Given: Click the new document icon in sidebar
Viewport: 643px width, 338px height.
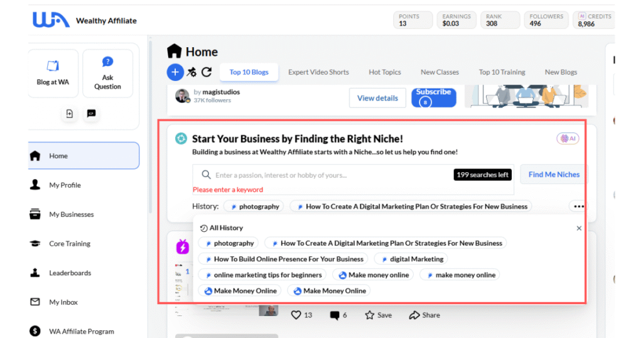Looking at the screenshot, I should pyautogui.click(x=69, y=114).
